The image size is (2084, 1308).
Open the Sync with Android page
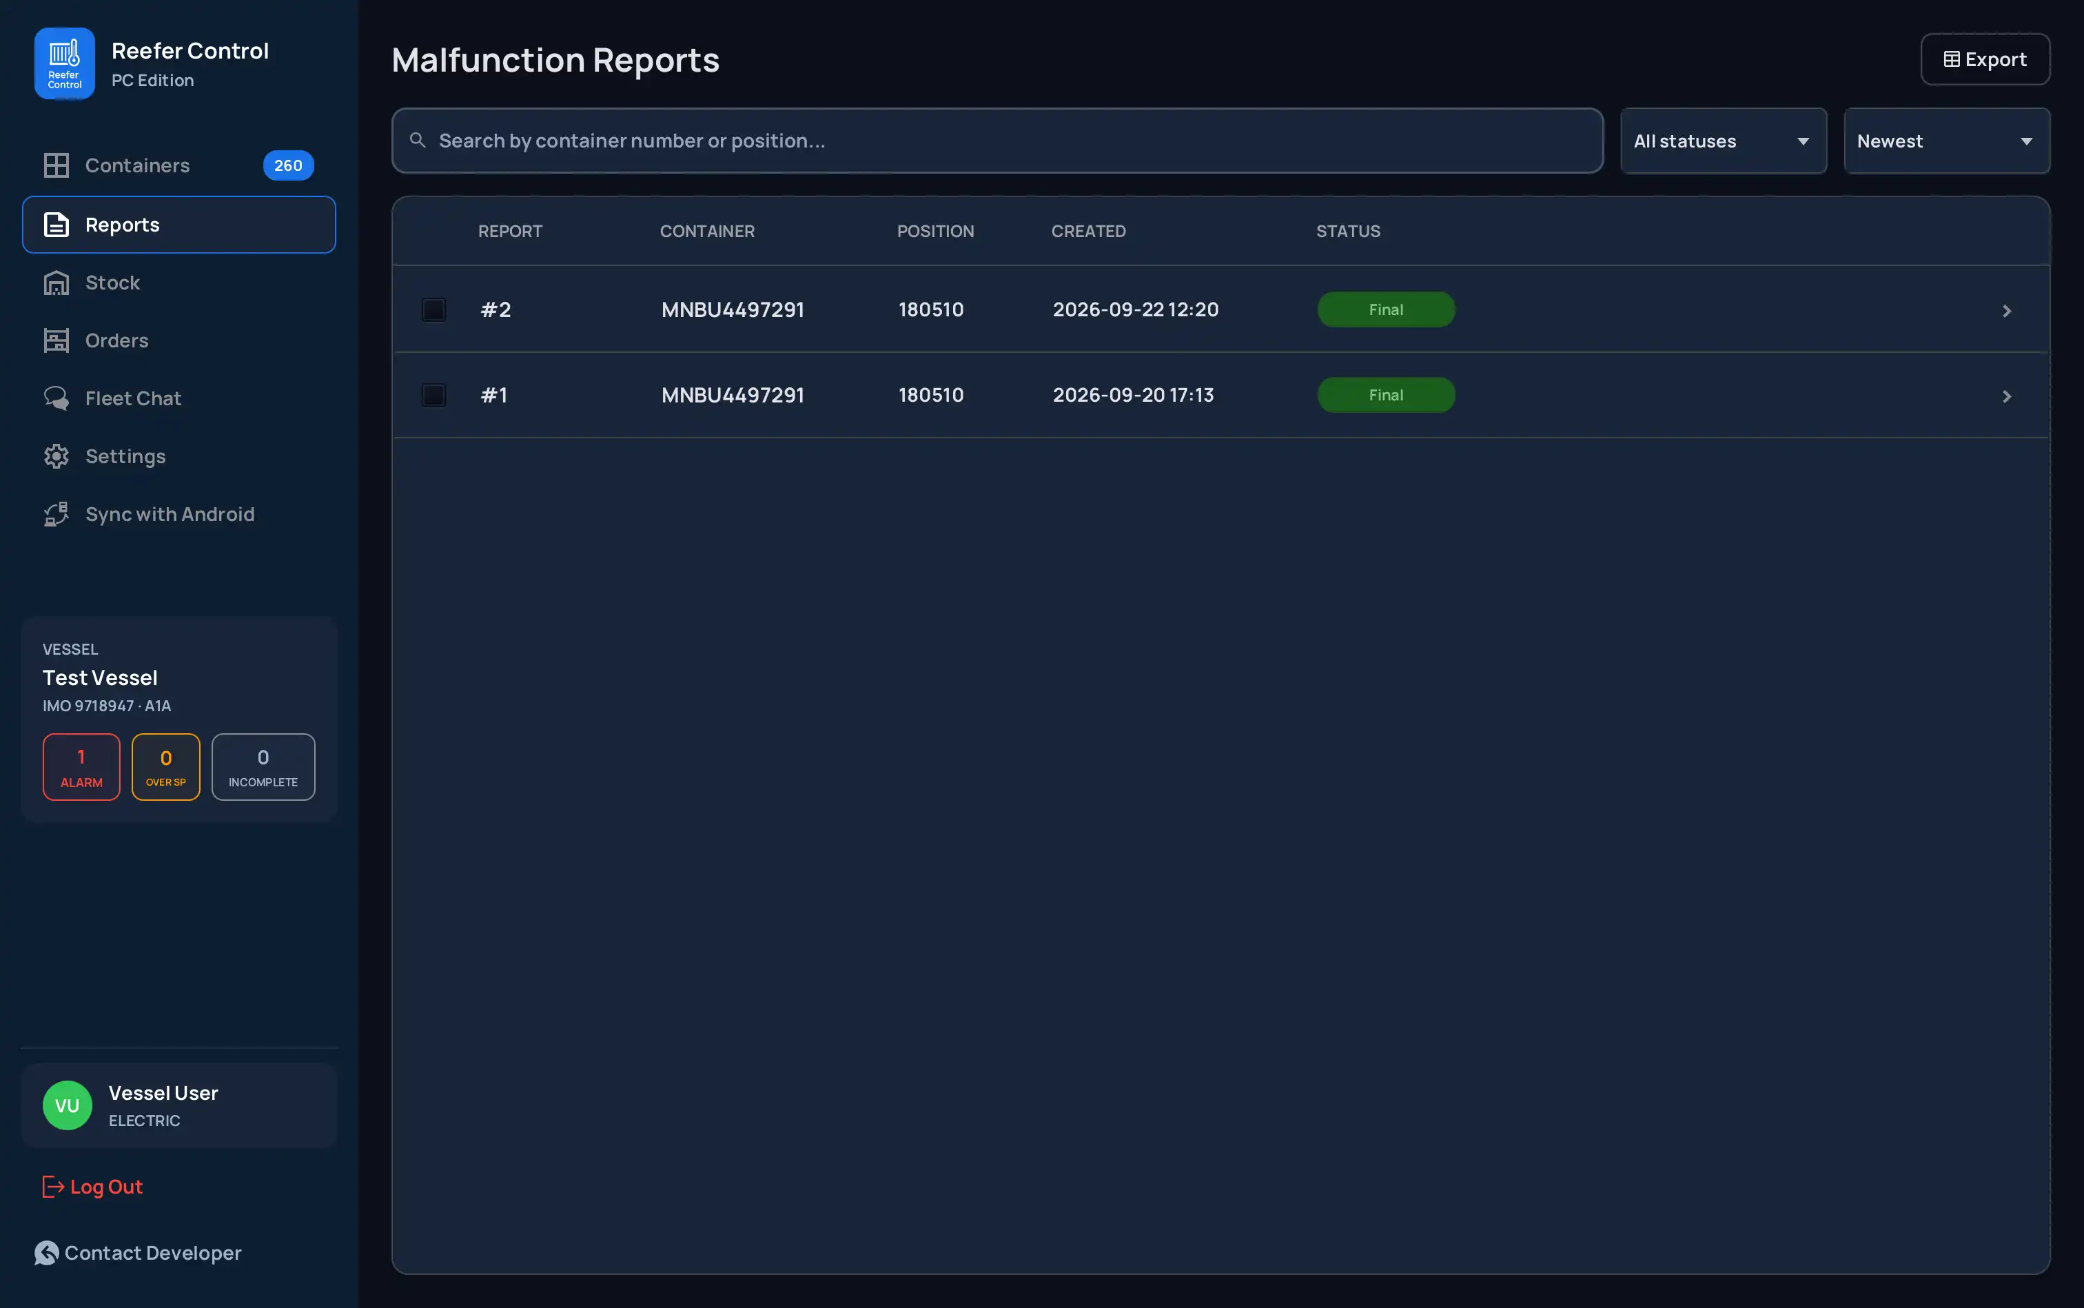(179, 515)
